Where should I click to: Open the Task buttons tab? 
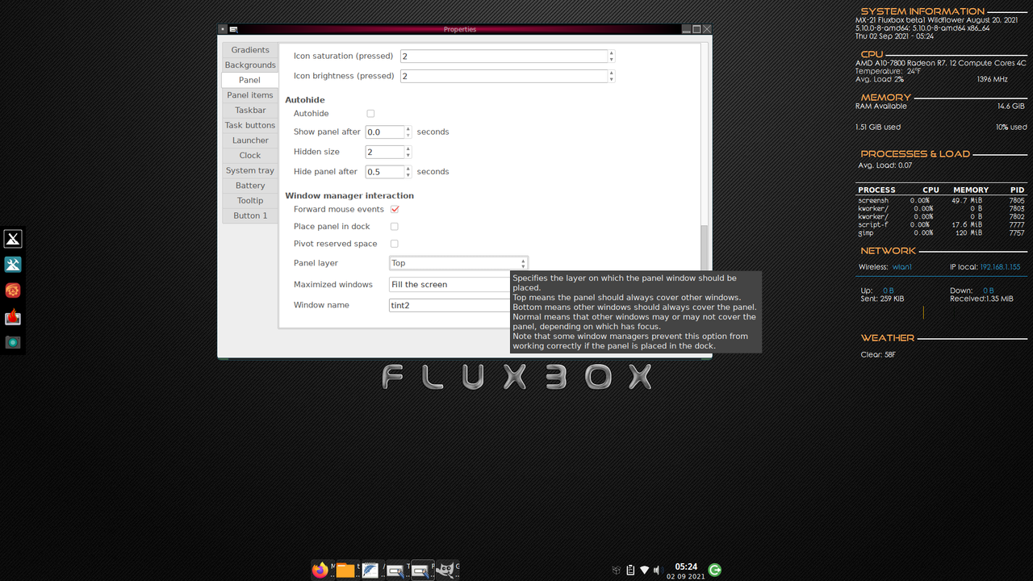point(250,125)
